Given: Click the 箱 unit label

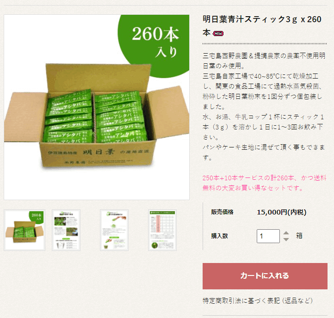Looking at the screenshot, I should click(x=299, y=236).
